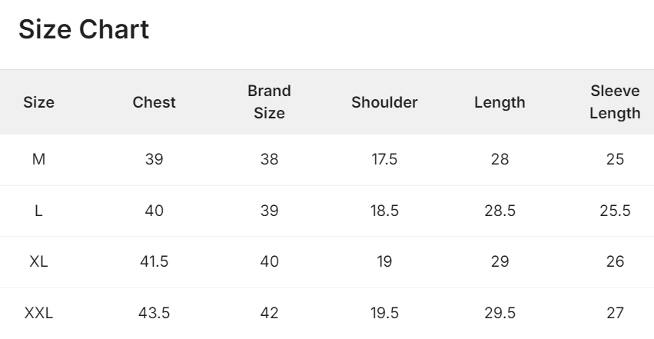
Task: Click the XXL size row label
Action: [x=38, y=313]
